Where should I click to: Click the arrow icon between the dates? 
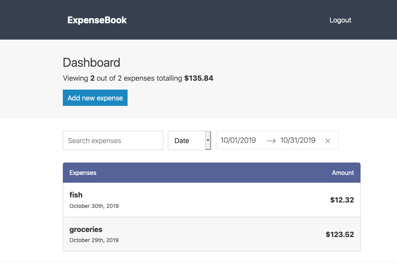pyautogui.click(x=271, y=141)
